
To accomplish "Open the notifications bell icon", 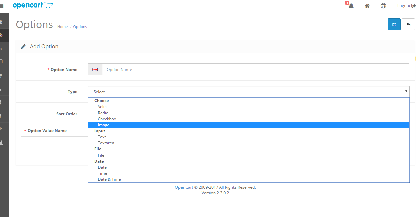I will (x=351, y=6).
